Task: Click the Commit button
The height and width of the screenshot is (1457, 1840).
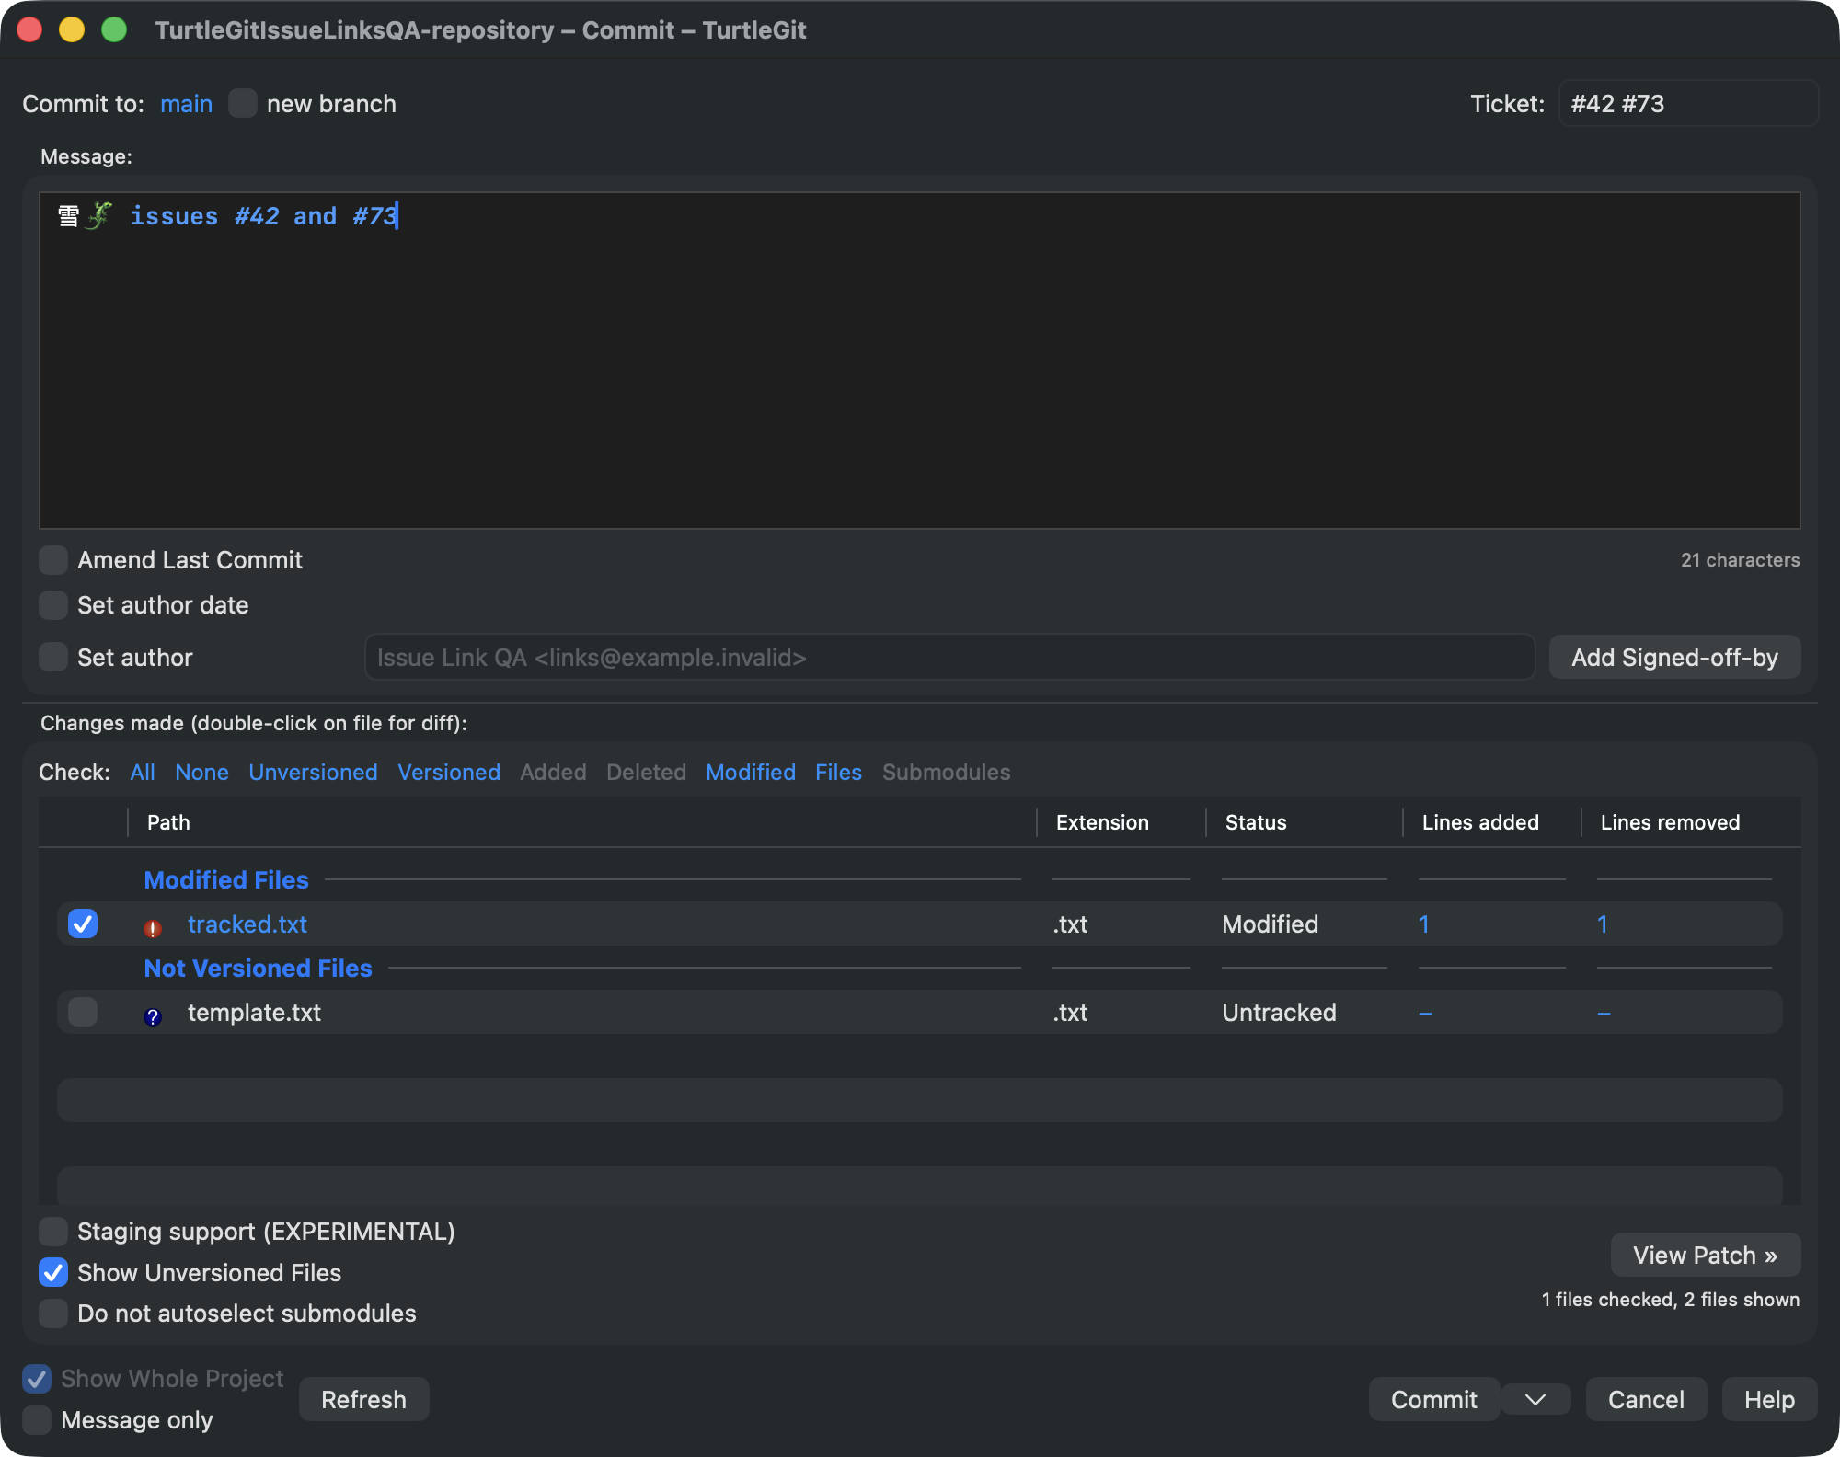Action: point(1433,1399)
